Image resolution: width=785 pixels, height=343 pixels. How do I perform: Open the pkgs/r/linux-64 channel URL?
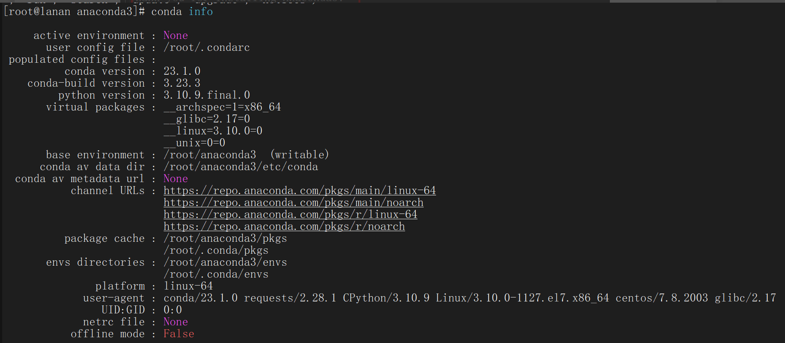[290, 214]
